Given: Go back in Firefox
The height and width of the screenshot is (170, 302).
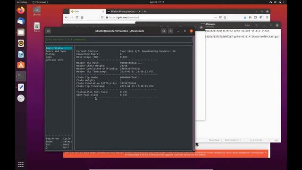Looking at the screenshot, I should 67,17.
